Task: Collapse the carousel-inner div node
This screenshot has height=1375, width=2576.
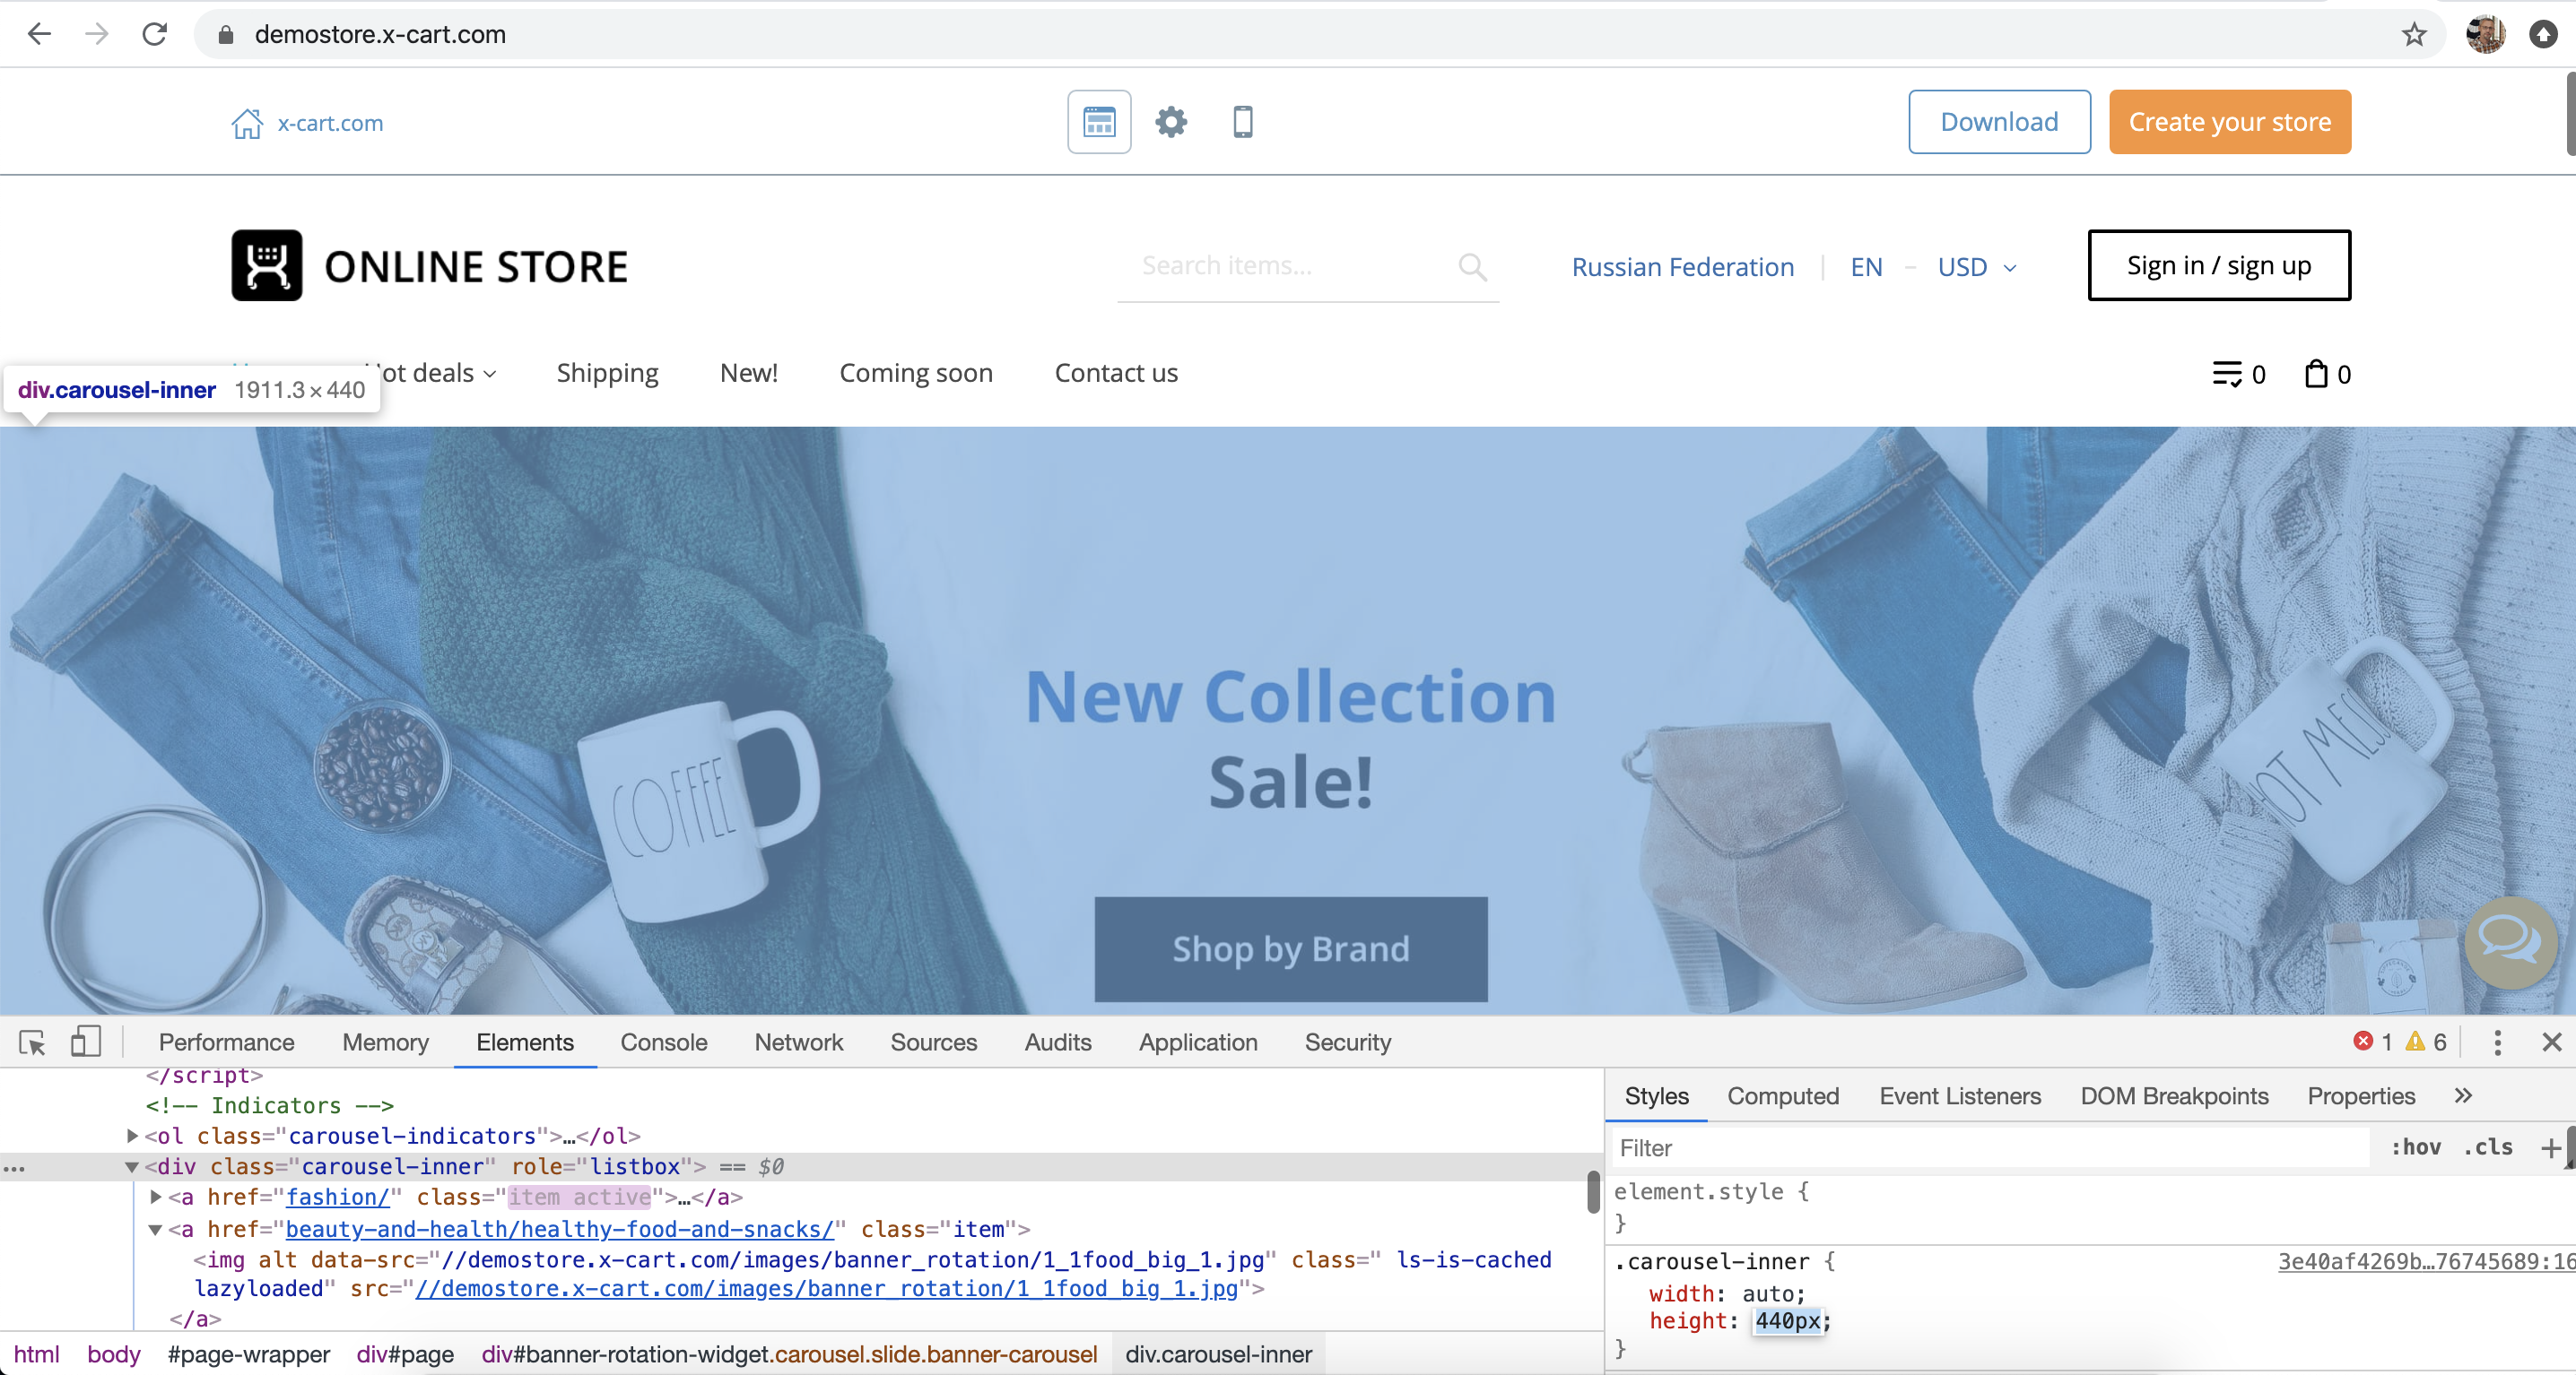Action: 132,1166
